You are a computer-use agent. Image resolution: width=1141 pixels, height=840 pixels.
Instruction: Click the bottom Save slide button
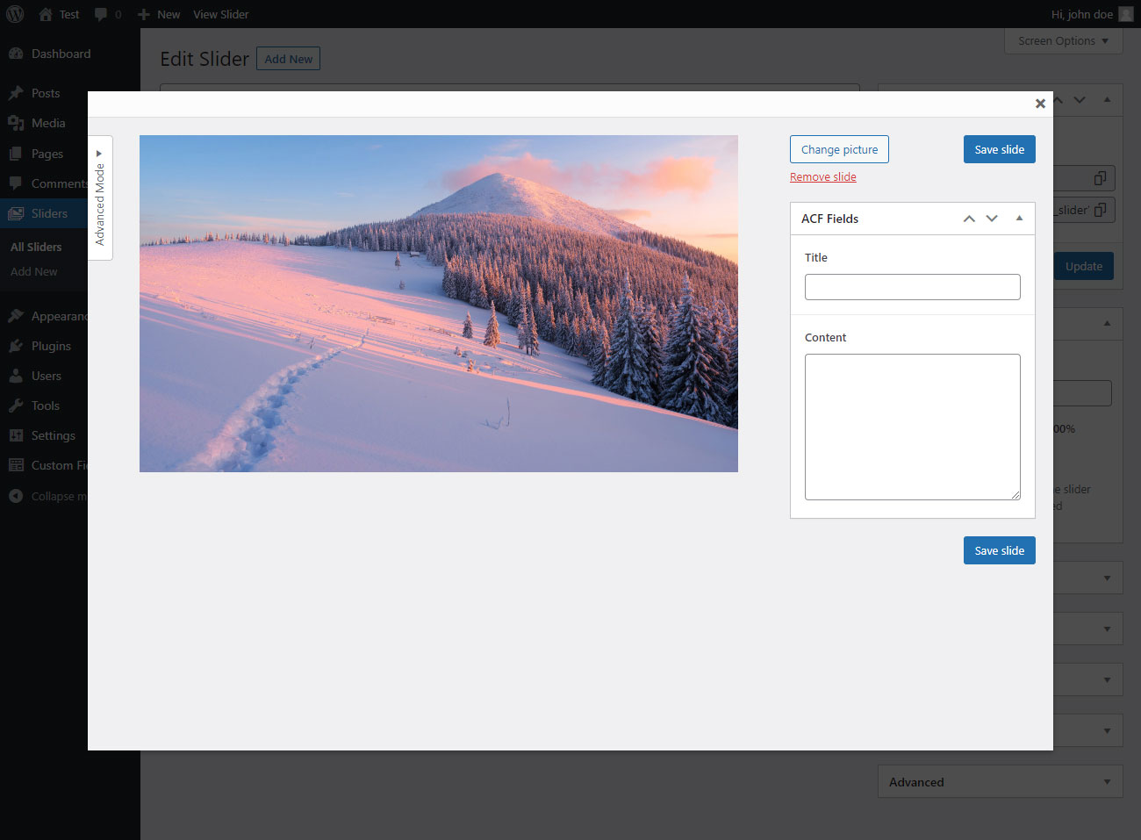coord(999,550)
